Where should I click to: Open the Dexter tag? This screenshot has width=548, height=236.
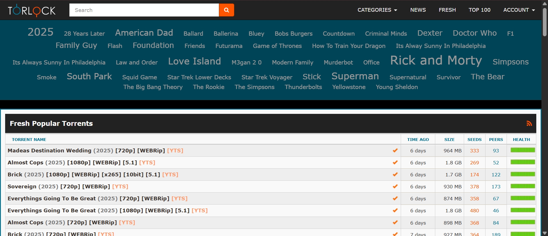[x=430, y=33]
